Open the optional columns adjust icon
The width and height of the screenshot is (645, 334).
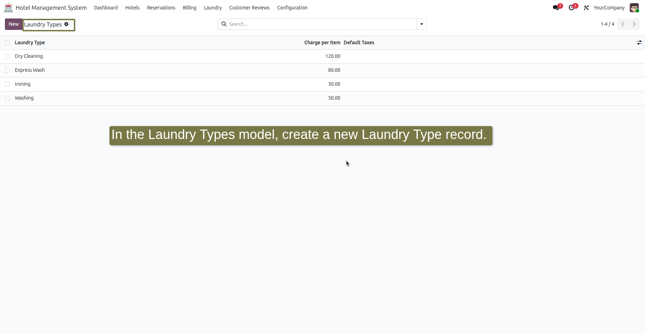click(x=639, y=42)
